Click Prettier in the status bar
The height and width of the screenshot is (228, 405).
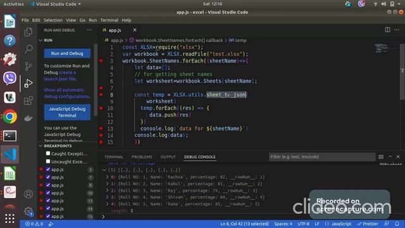coord(368,224)
